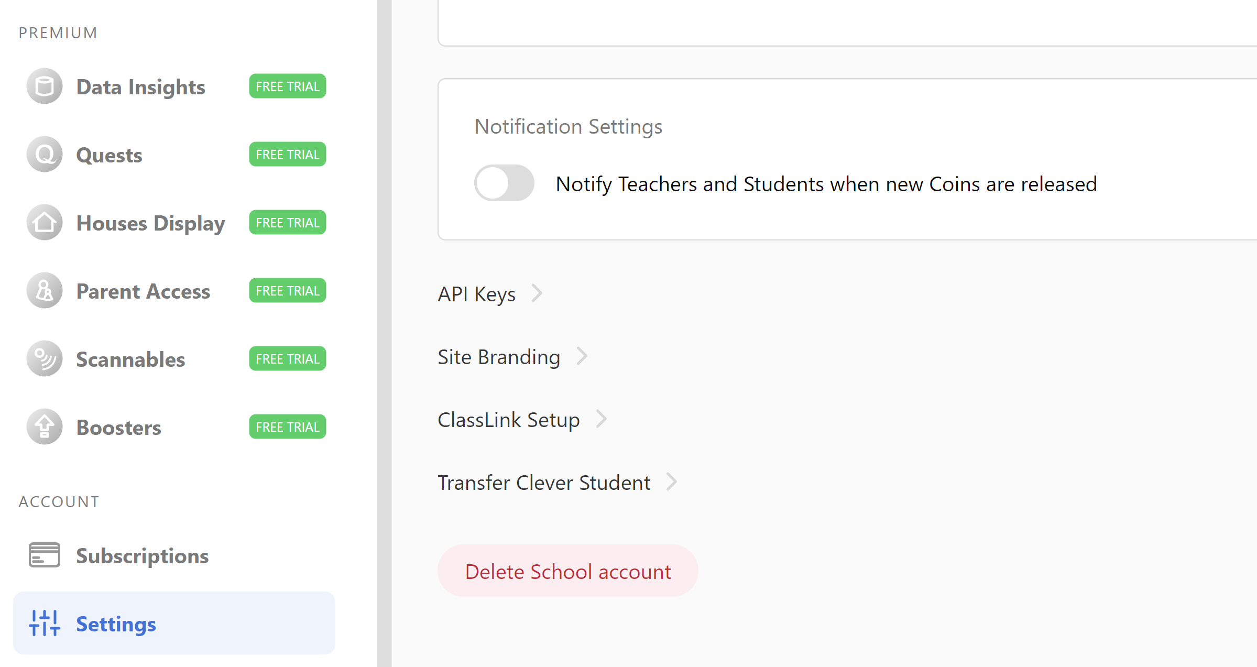Open Parent Access from the sidebar
This screenshot has width=1257, height=667.
click(143, 291)
